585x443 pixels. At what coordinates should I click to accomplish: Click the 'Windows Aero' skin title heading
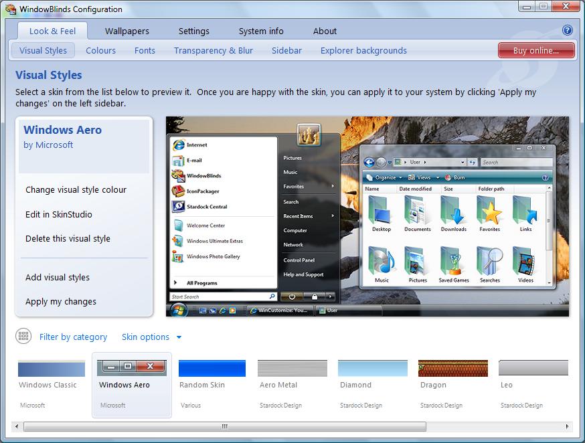click(63, 130)
